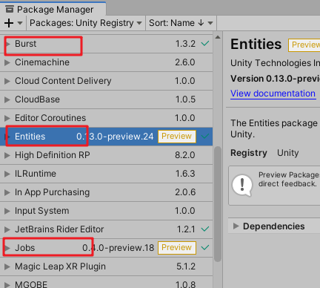
Task: Expand the Jobs package entry
Action: 7,248
